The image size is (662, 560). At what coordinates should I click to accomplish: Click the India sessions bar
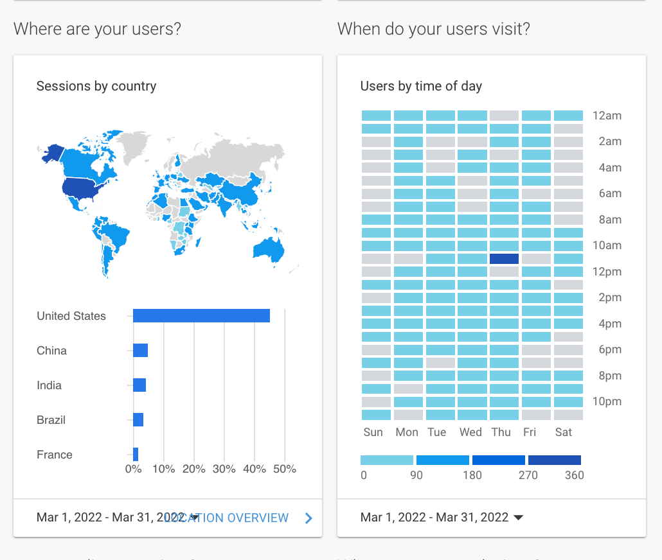(x=139, y=385)
